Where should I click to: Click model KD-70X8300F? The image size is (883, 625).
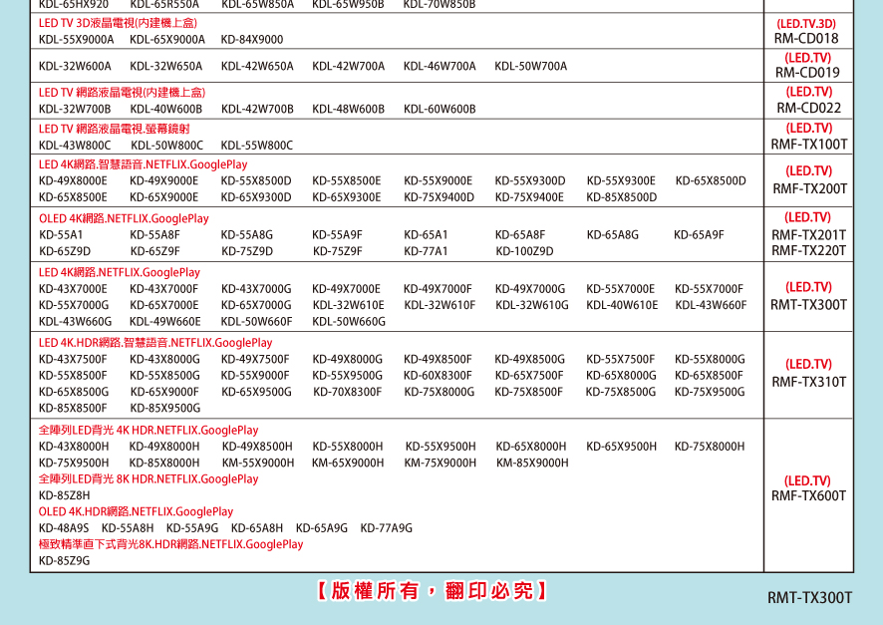pos(348,392)
